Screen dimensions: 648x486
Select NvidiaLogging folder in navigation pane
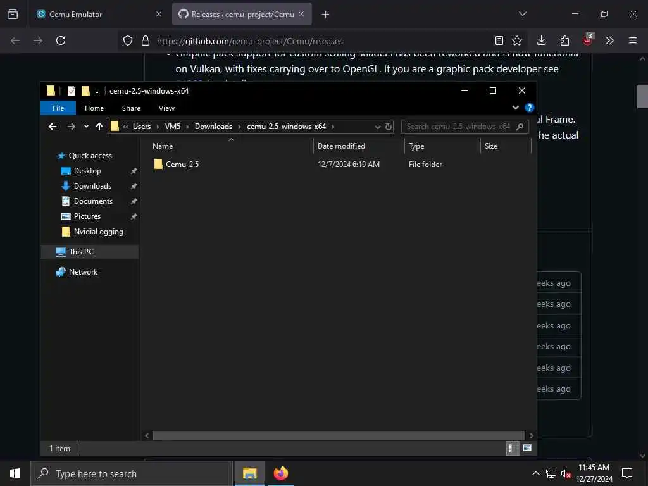[98, 232]
